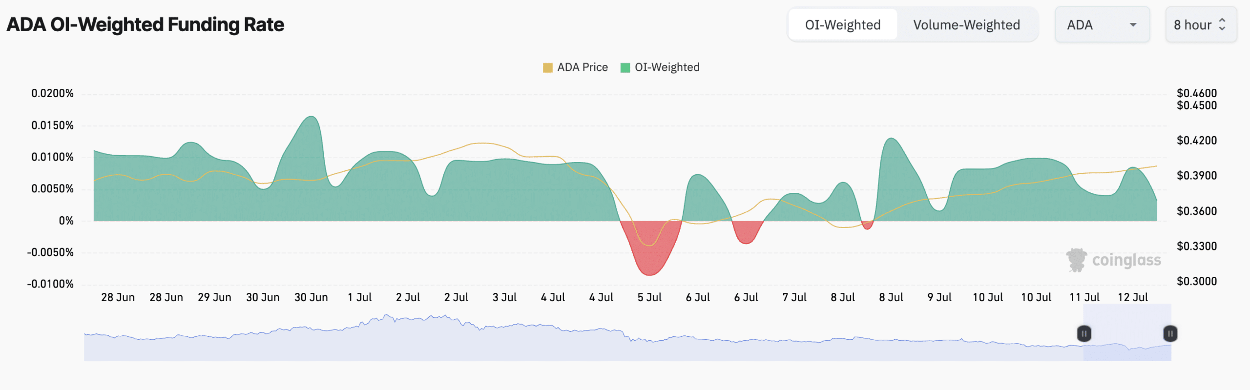Switch to the OI-Weighted tab
The height and width of the screenshot is (390, 1250).
point(842,25)
